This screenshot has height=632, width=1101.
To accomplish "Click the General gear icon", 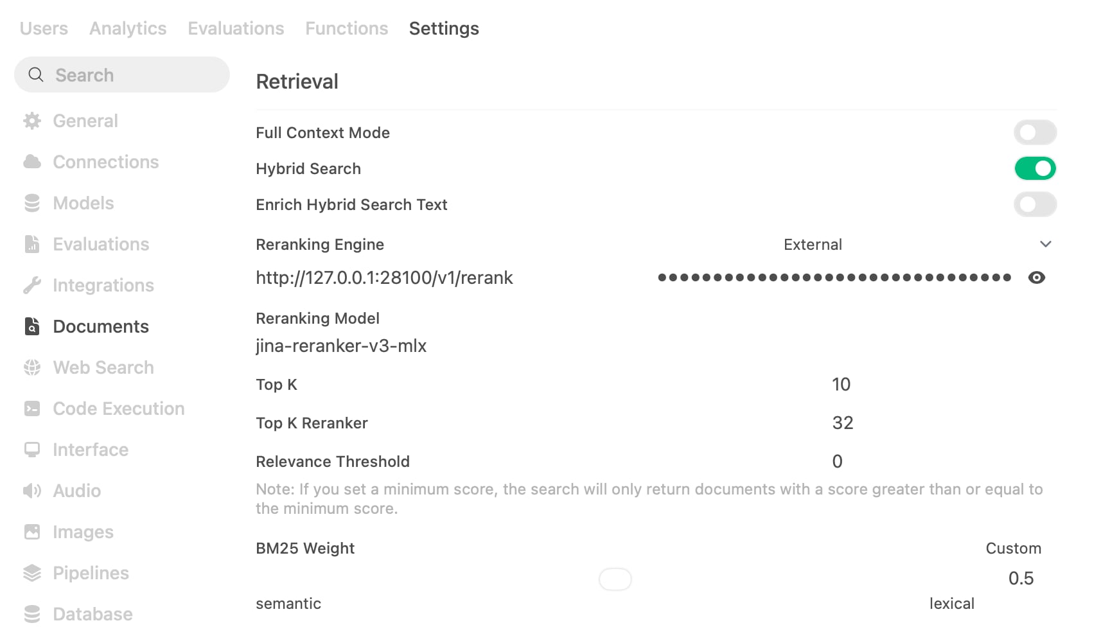I will click(x=32, y=121).
